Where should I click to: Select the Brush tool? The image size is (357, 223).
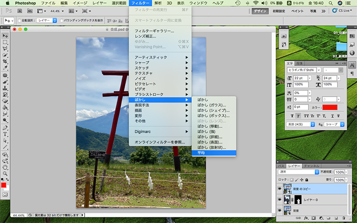[x=5, y=82]
